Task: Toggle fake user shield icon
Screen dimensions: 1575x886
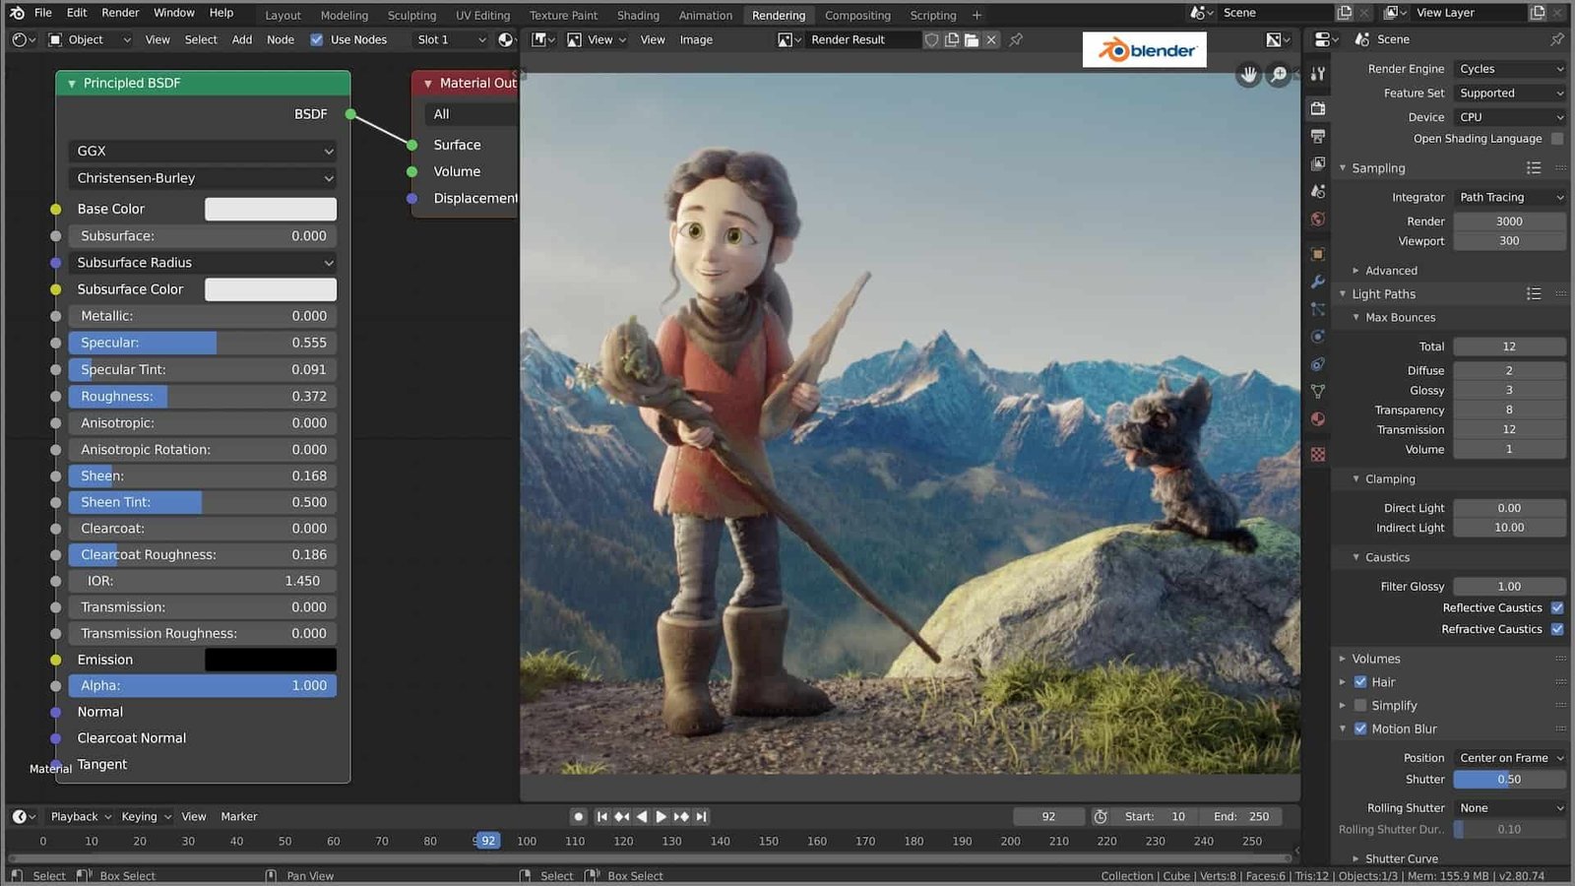Action: tap(931, 39)
